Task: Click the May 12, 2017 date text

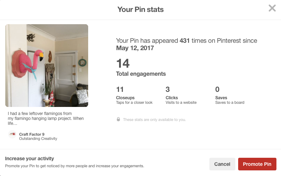Action: [x=135, y=48]
